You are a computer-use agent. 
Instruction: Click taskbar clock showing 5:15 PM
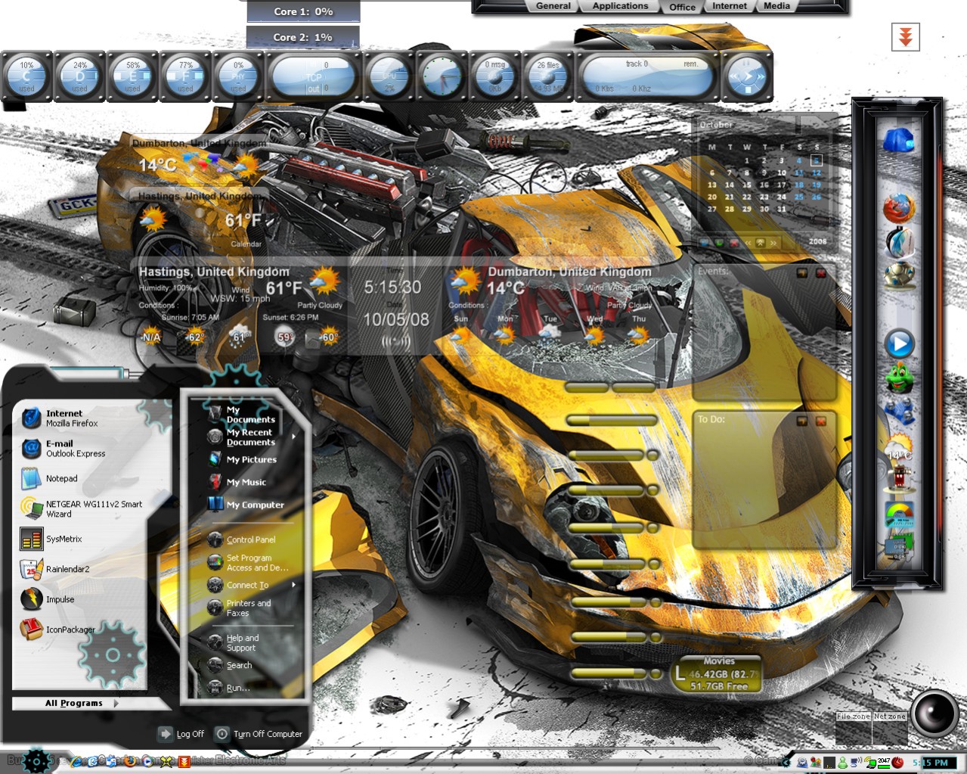931,763
